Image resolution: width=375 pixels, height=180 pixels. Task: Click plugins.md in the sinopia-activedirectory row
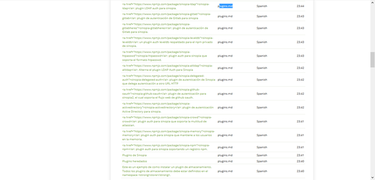(225, 107)
